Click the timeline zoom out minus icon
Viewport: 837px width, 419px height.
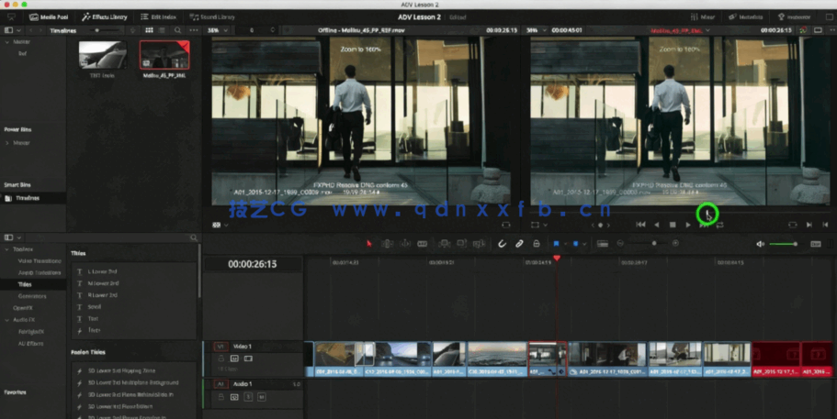[x=620, y=243]
